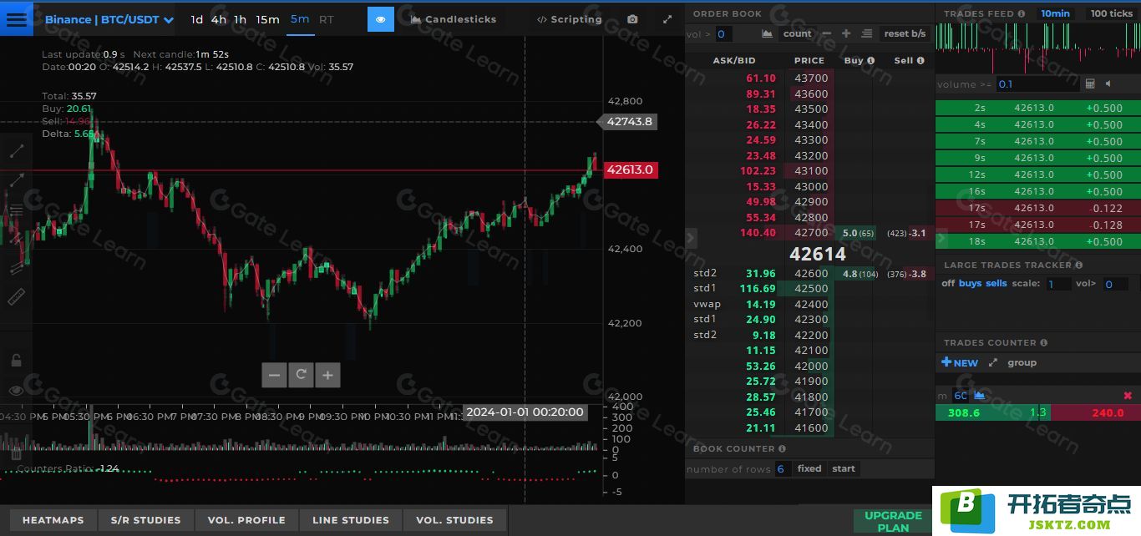Click the book counter start button
Screen dimensions: 1141x536
coord(844,469)
